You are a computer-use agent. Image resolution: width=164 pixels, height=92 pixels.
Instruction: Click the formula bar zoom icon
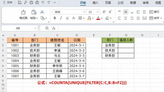(47, 28)
